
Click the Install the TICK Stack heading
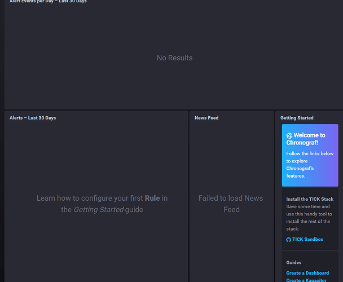[x=310, y=199]
